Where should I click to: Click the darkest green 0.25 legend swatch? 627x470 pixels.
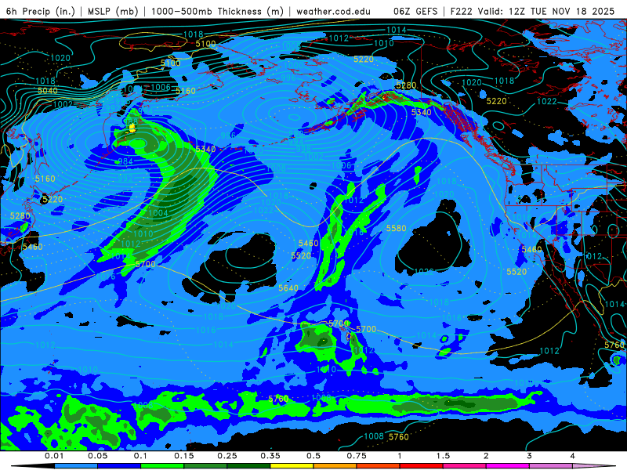[248, 466]
